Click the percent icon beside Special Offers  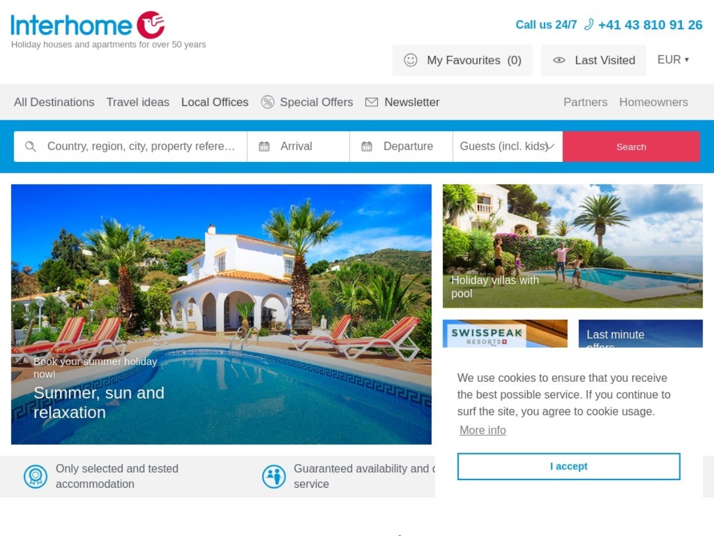(268, 102)
